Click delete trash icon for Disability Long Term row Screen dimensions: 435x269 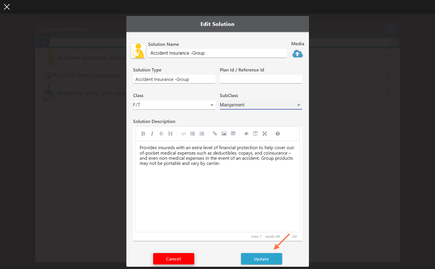(x=388, y=93)
